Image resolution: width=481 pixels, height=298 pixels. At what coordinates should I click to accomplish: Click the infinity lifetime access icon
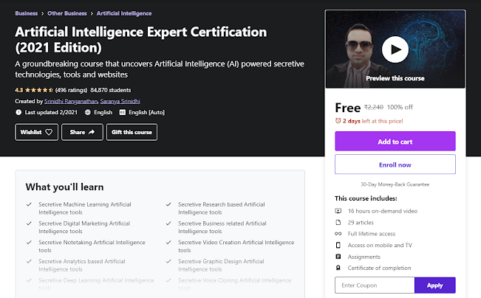(338, 234)
